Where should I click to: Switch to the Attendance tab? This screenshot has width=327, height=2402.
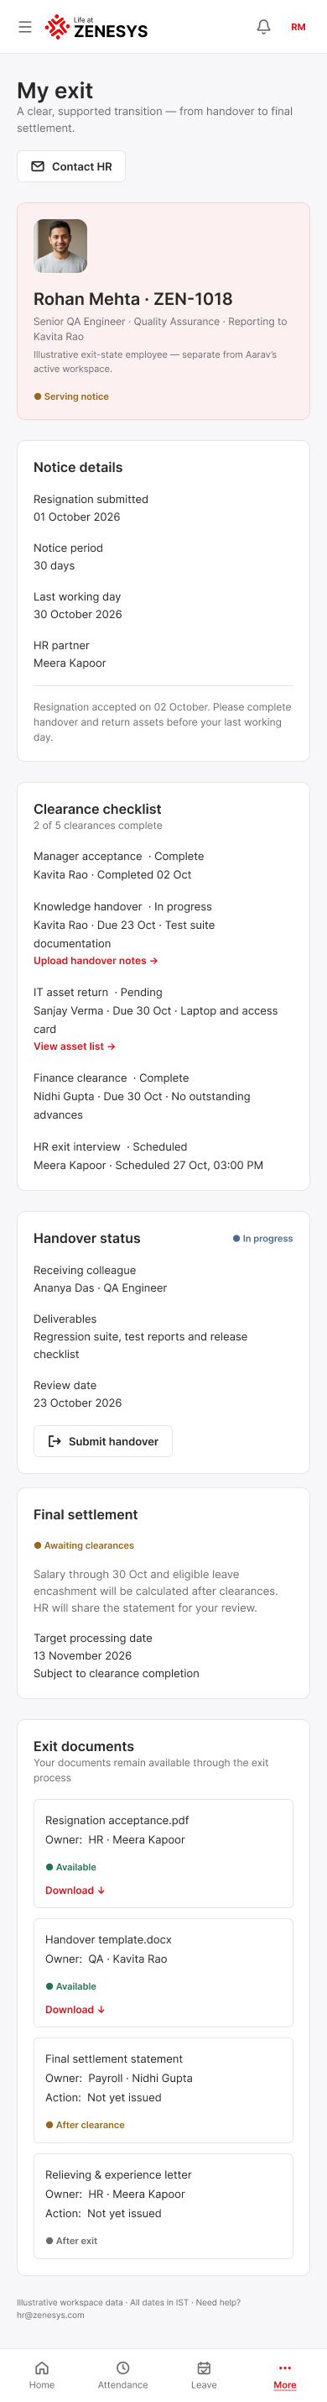click(123, 2375)
